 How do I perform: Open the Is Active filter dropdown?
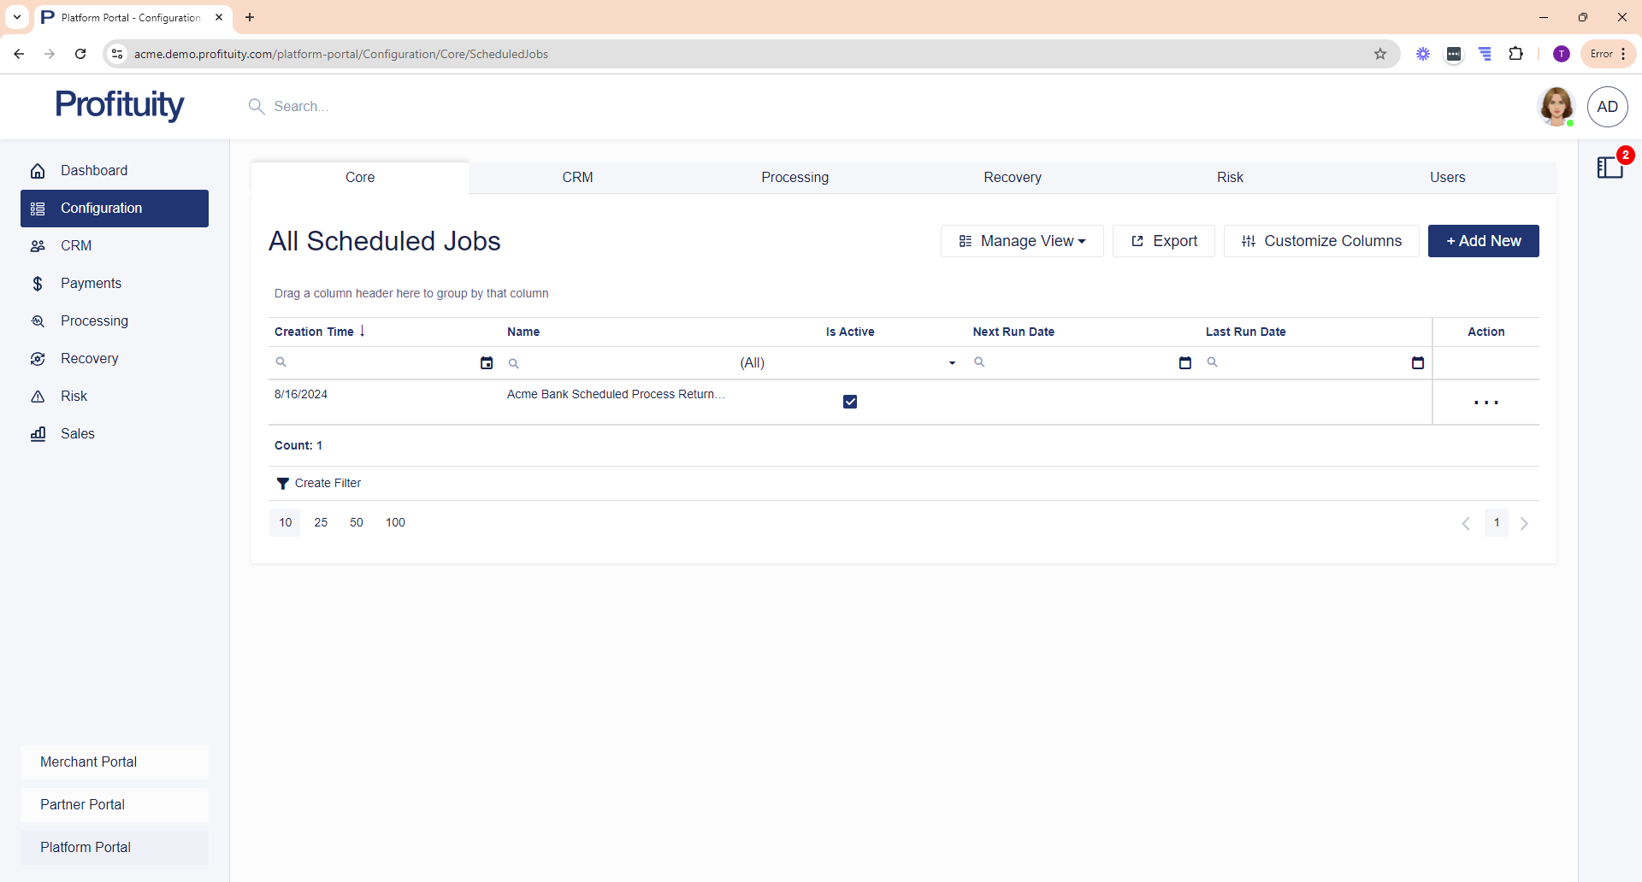952,363
